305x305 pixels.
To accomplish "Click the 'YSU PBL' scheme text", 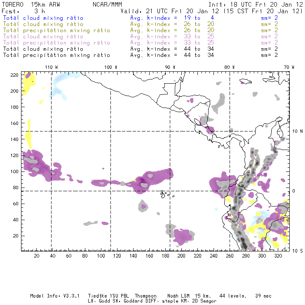I will (119, 296).
